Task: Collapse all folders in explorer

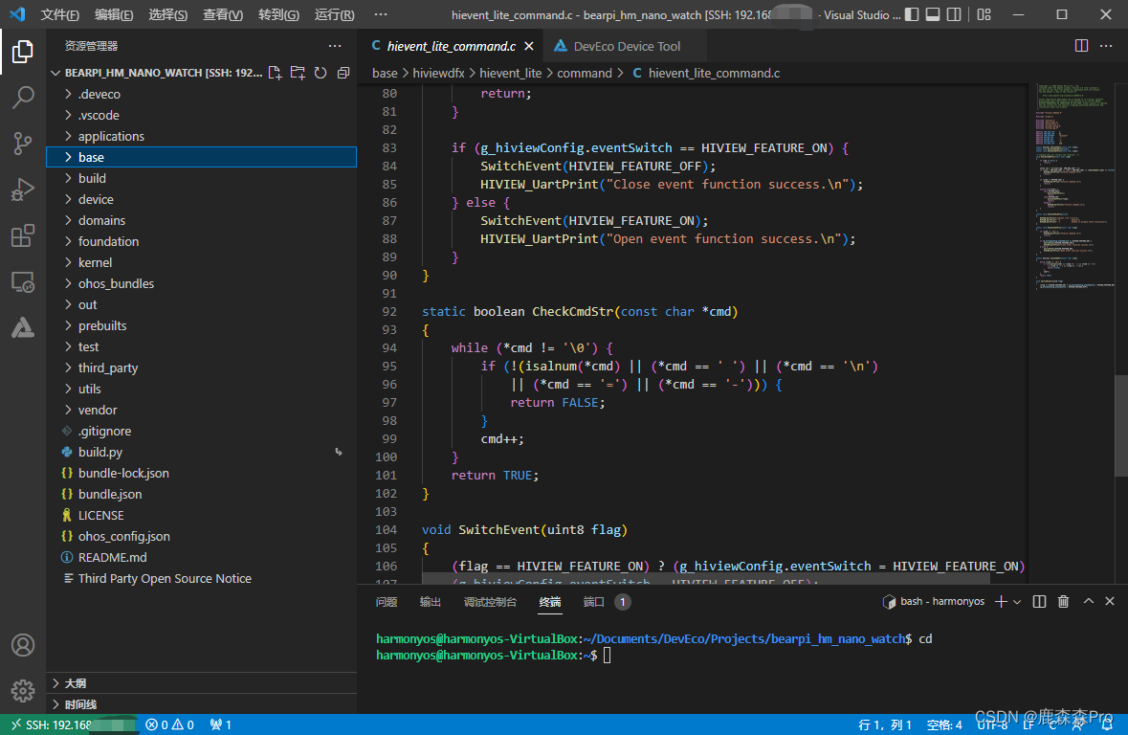Action: [343, 73]
